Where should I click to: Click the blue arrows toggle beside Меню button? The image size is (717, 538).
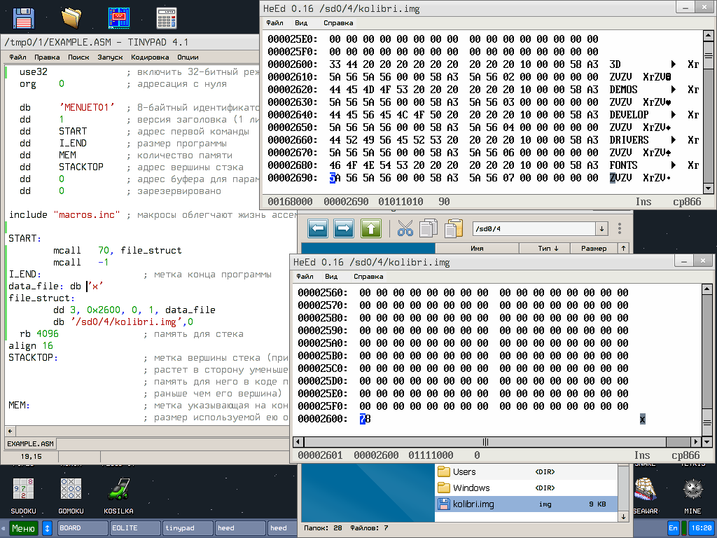(46, 528)
